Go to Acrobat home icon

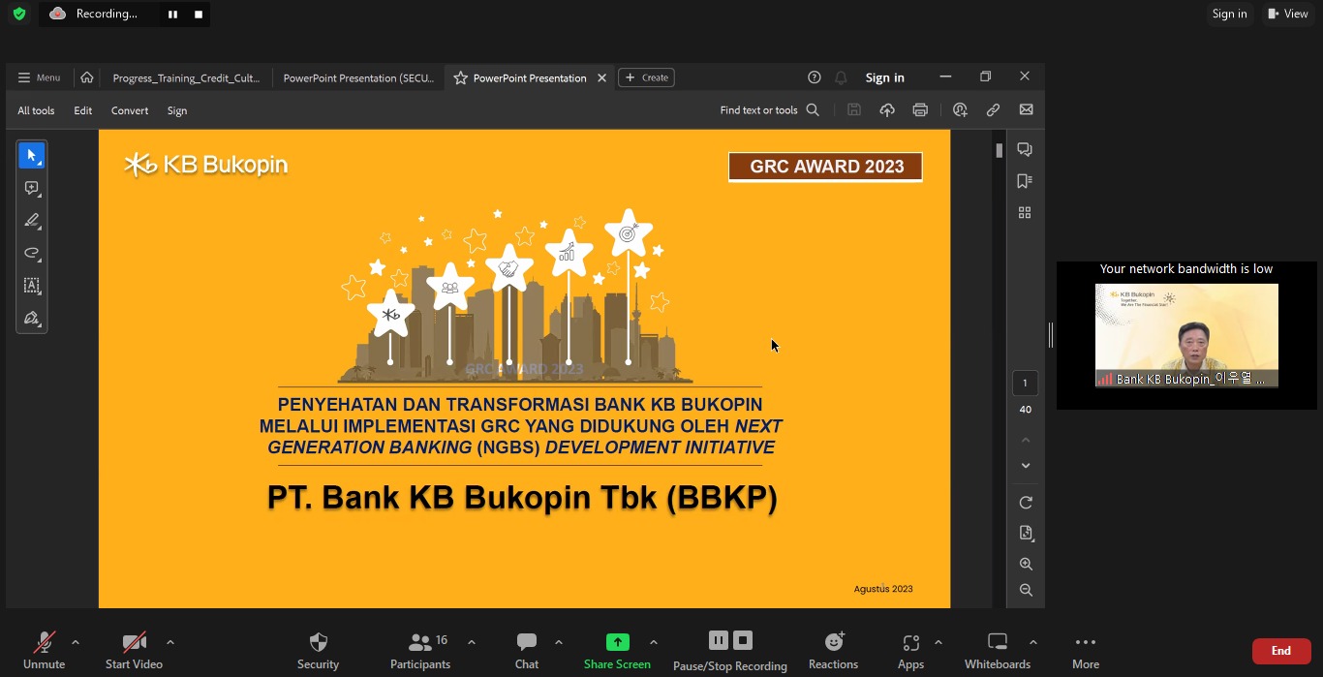[87, 77]
